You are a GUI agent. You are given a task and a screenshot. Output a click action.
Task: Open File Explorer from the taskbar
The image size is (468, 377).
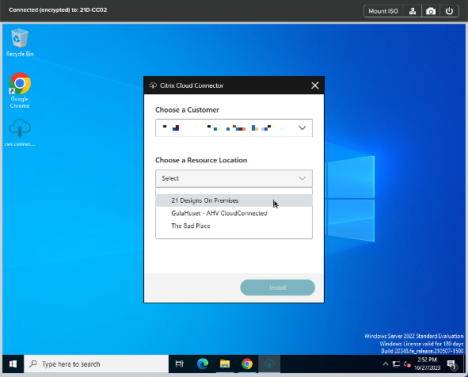point(225,364)
